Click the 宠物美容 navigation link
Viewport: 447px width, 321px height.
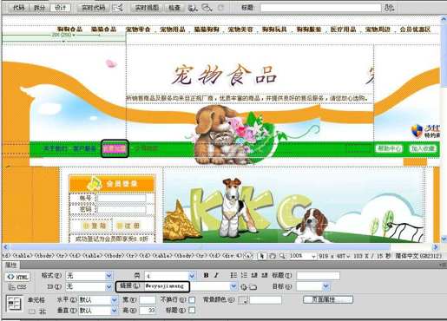click(x=240, y=29)
